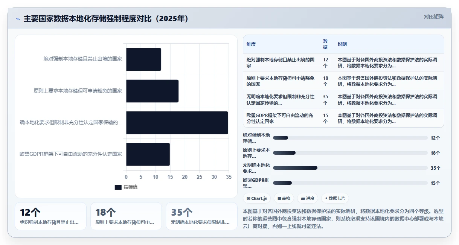Click the description paragraph starting 本图基于对各国外商投资法
Screen dimensions: 459x245
pos(343,219)
